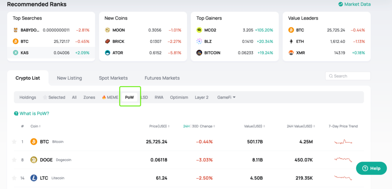Sort by Coin column header
This screenshot has height=189, width=392.
tap(36, 126)
